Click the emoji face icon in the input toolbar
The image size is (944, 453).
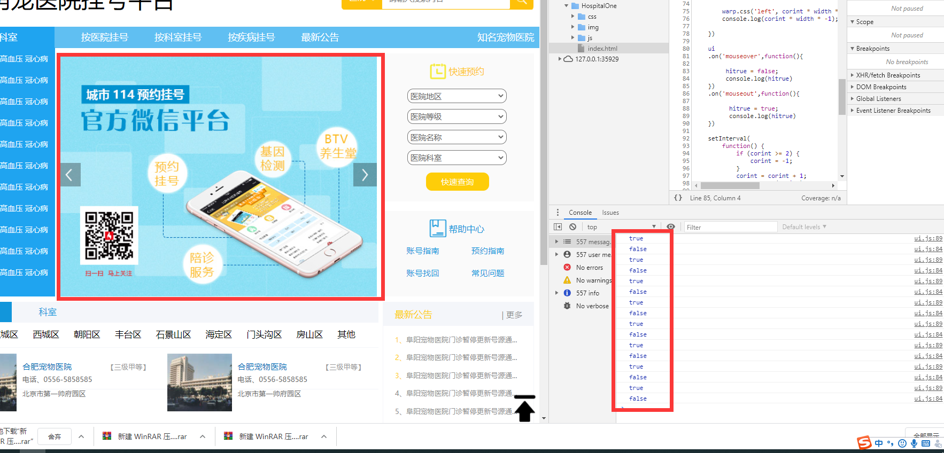pos(902,443)
